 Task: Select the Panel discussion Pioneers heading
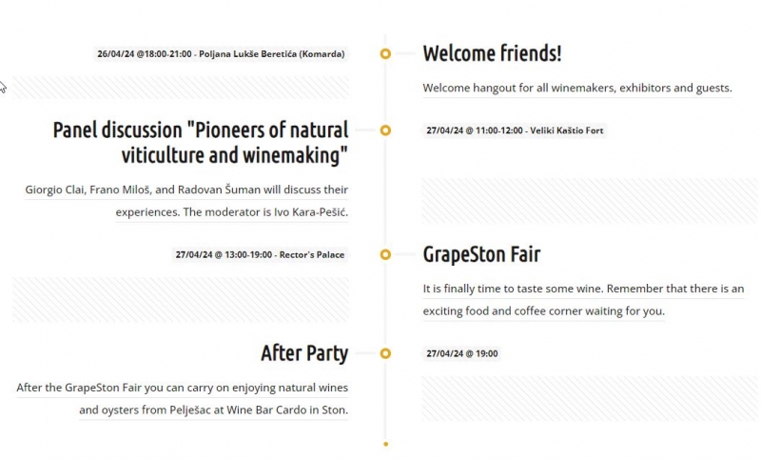(201, 143)
